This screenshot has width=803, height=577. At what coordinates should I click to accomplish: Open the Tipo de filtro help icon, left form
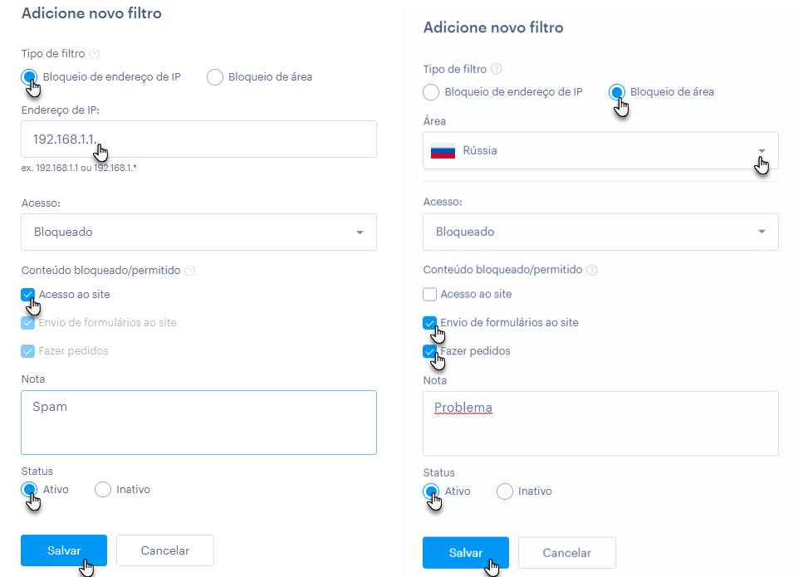pyautogui.click(x=94, y=54)
